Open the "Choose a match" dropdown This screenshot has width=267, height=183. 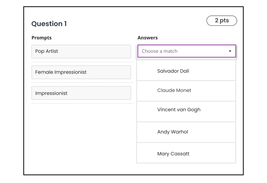tap(183, 51)
